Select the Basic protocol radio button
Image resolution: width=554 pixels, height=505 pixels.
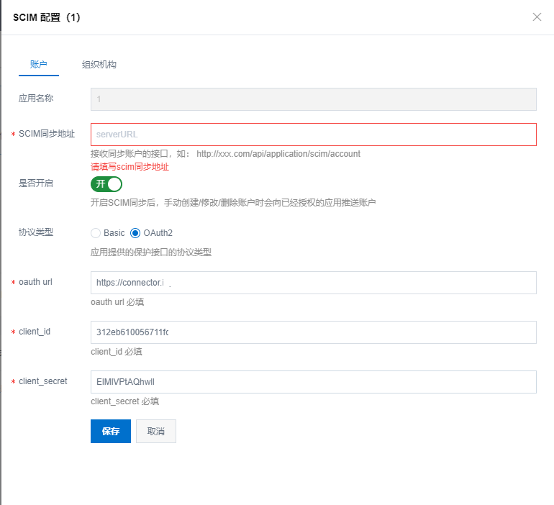pos(96,233)
